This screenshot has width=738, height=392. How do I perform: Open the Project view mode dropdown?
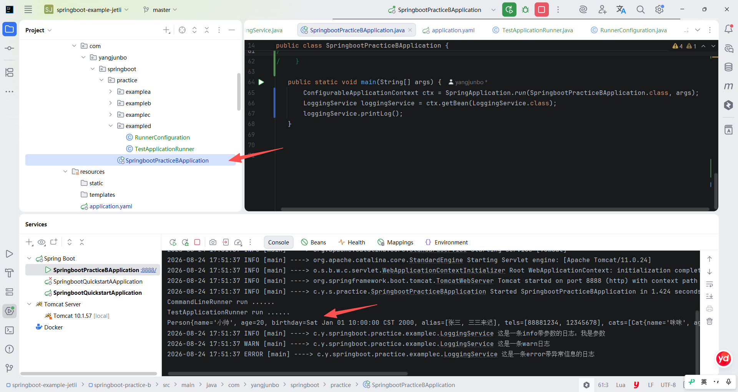(38, 30)
